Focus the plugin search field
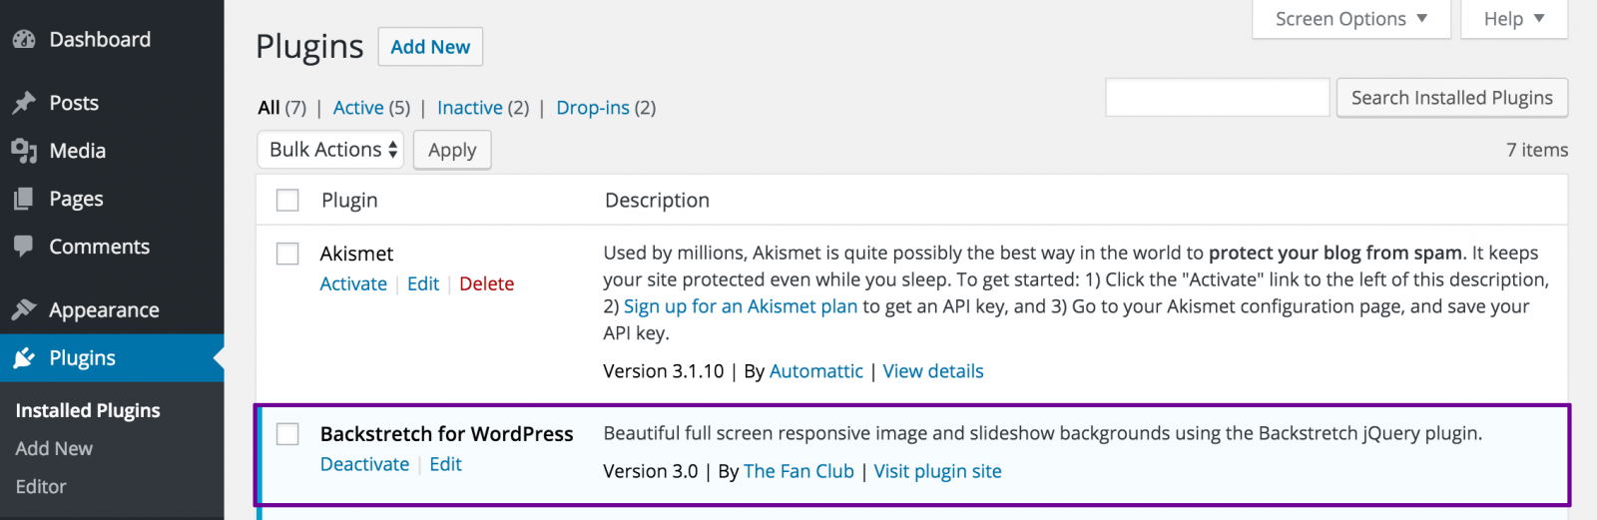 [x=1218, y=98]
